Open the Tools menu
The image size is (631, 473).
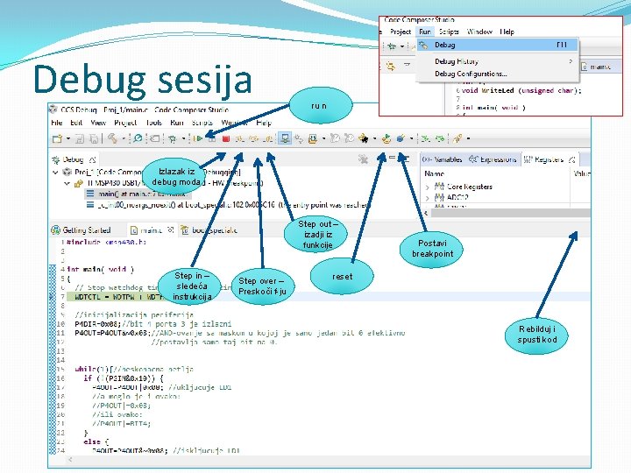click(x=153, y=123)
